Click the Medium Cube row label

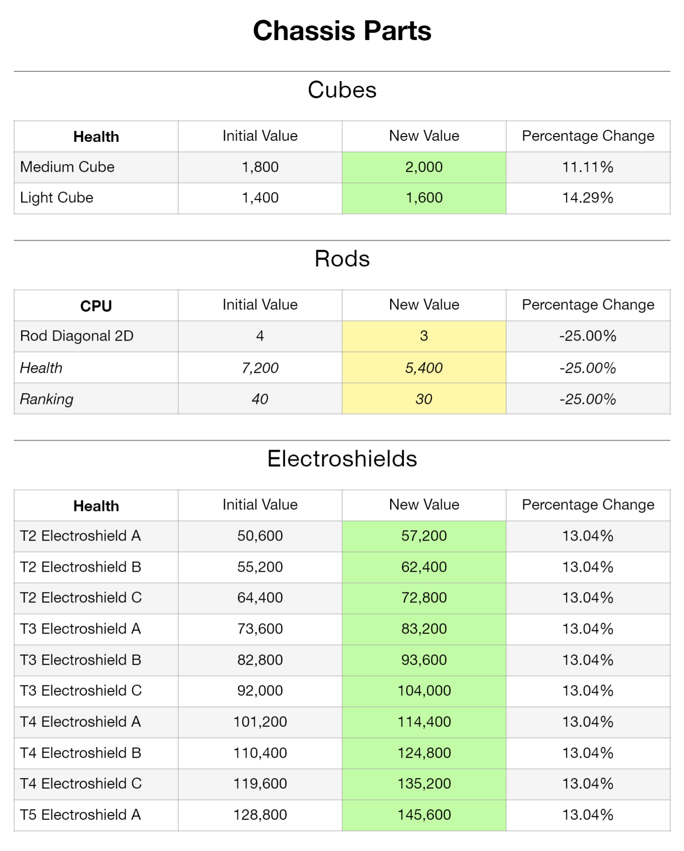pyautogui.click(x=67, y=167)
